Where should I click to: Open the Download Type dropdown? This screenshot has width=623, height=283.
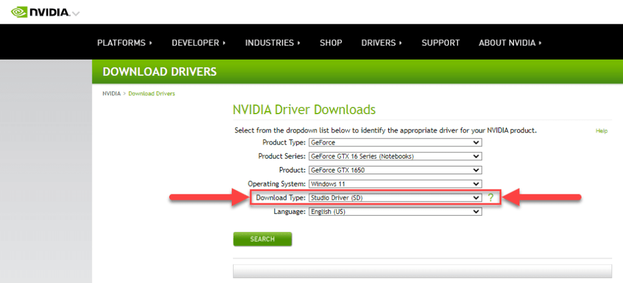point(395,197)
